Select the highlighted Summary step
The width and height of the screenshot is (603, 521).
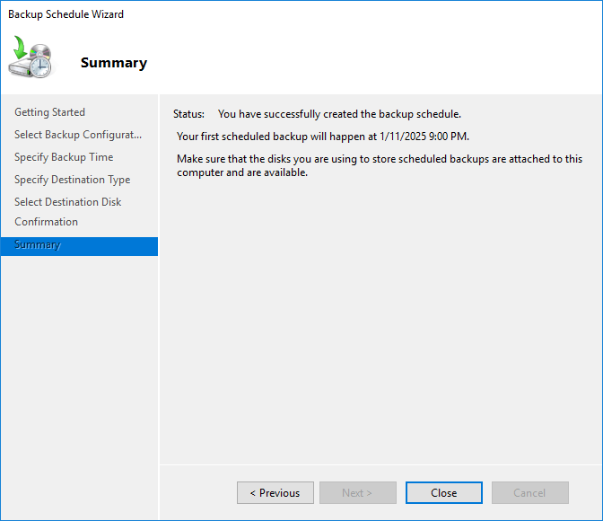[x=79, y=246]
